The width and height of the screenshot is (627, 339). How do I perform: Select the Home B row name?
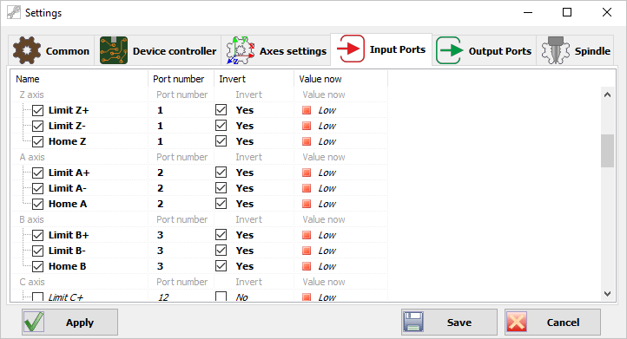pyautogui.click(x=67, y=266)
